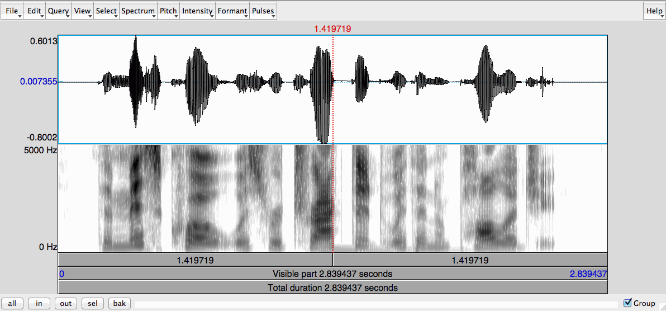Expand the Query dropdown menu
Viewport: 666px width, 311px height.
click(x=58, y=11)
